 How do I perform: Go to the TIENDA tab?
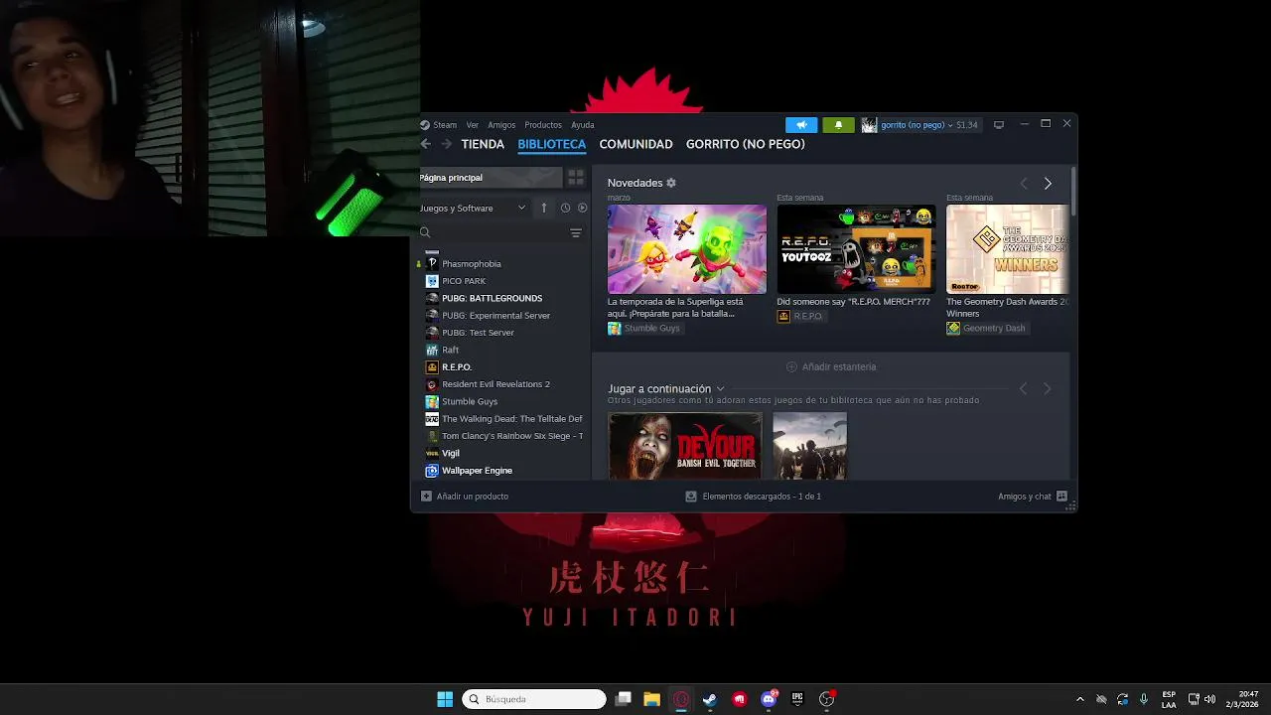(483, 144)
